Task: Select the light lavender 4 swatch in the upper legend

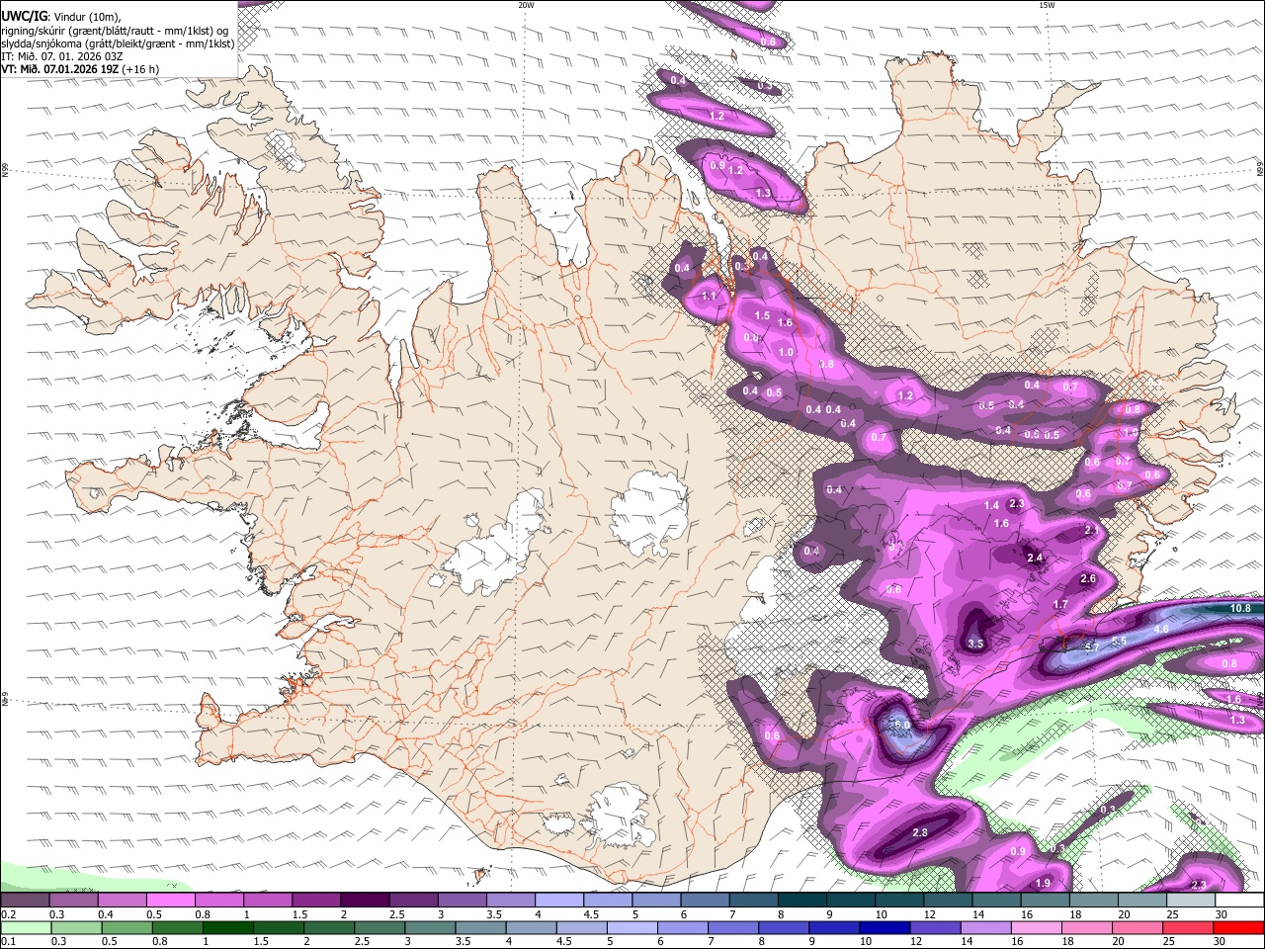Action: [559, 900]
